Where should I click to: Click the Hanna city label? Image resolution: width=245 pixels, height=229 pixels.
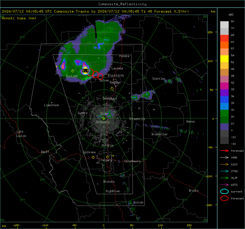coord(190,121)
